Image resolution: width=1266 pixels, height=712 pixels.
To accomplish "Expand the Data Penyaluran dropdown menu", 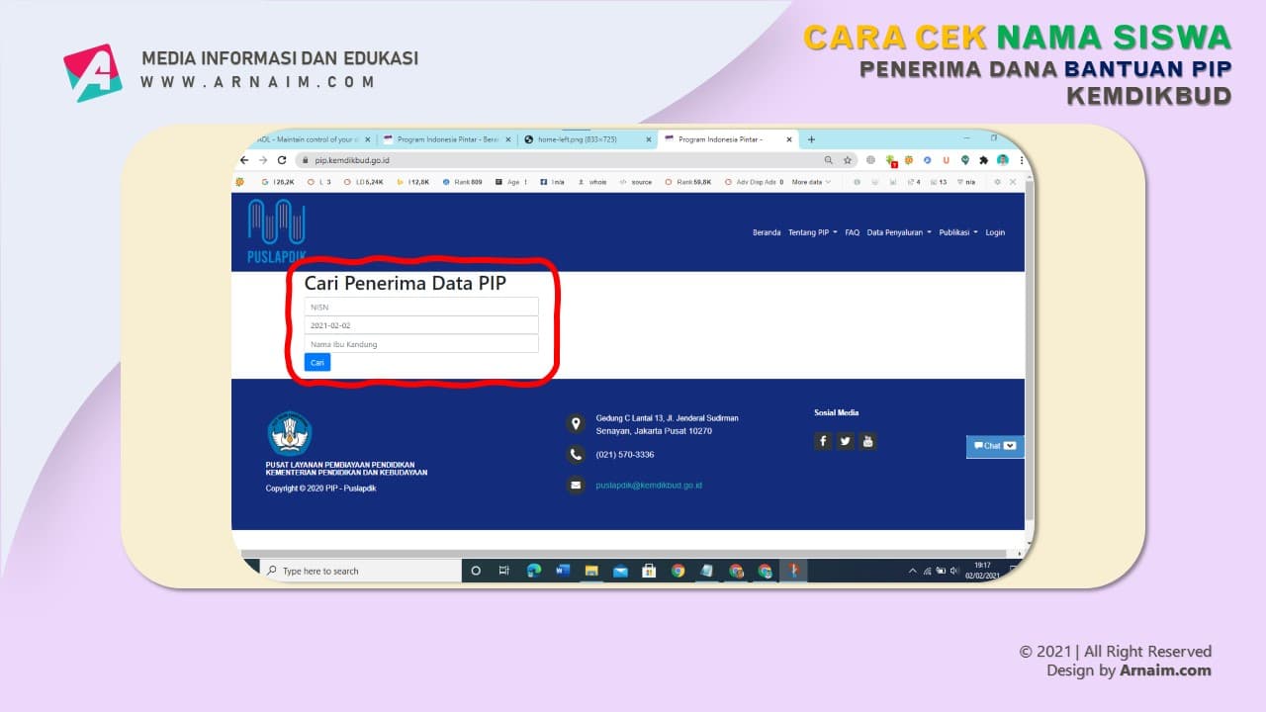I will coord(899,232).
